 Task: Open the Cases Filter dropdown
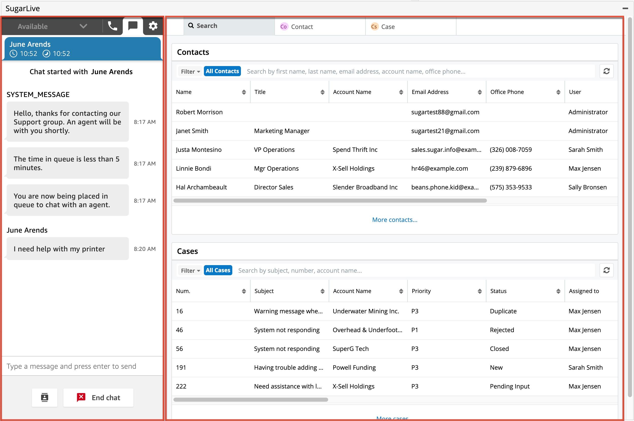(x=190, y=270)
